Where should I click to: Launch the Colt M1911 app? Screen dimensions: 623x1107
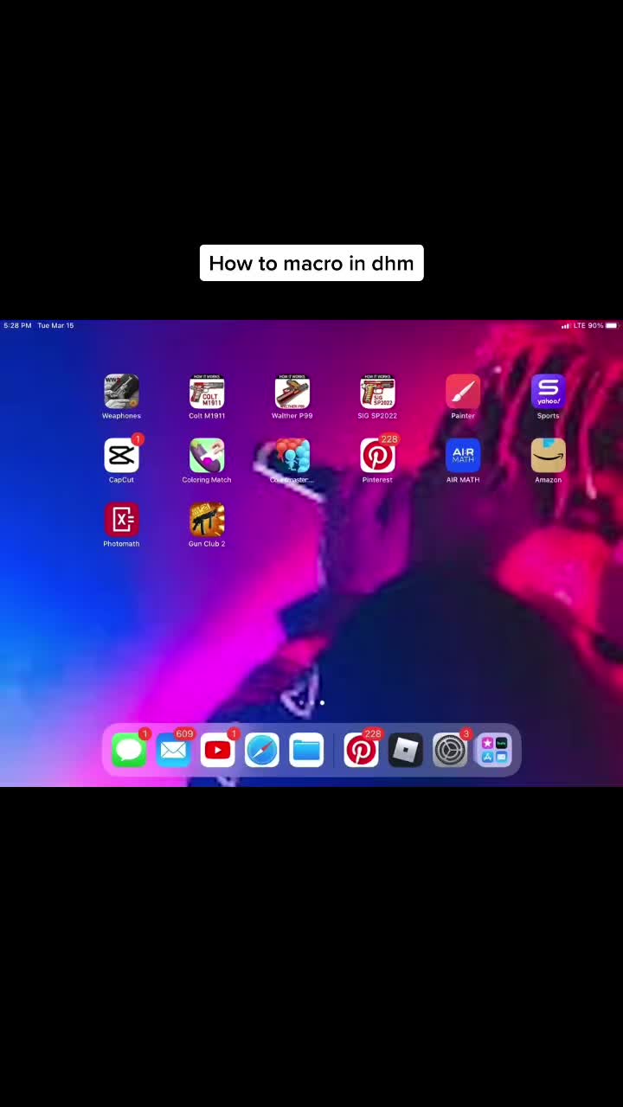(207, 392)
